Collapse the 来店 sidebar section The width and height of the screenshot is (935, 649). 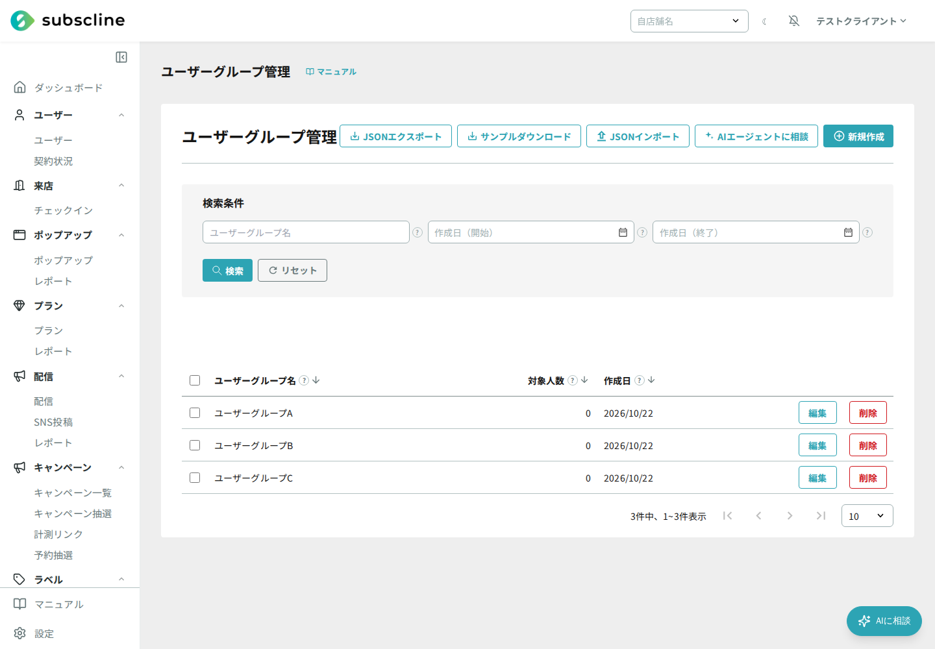click(x=121, y=186)
